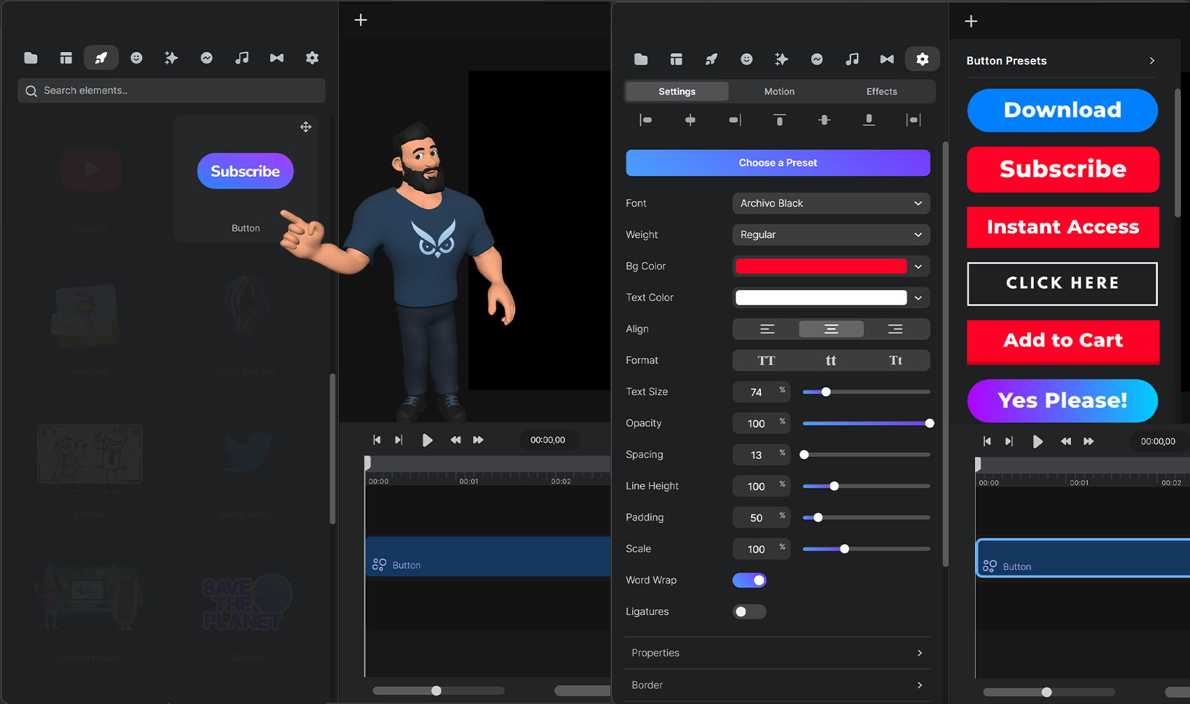Image resolution: width=1190 pixels, height=704 pixels.
Task: Pick the Yes Please! button preset
Action: point(1062,400)
